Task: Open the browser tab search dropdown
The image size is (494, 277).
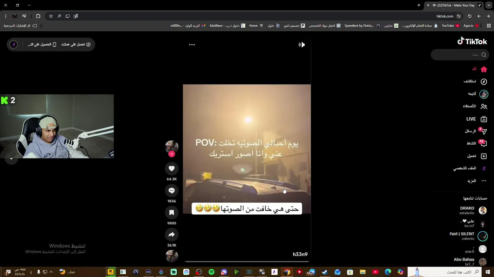Action: tap(489, 5)
